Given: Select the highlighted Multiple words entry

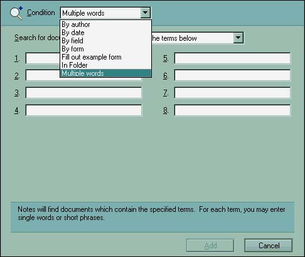Looking at the screenshot, I should (105, 73).
